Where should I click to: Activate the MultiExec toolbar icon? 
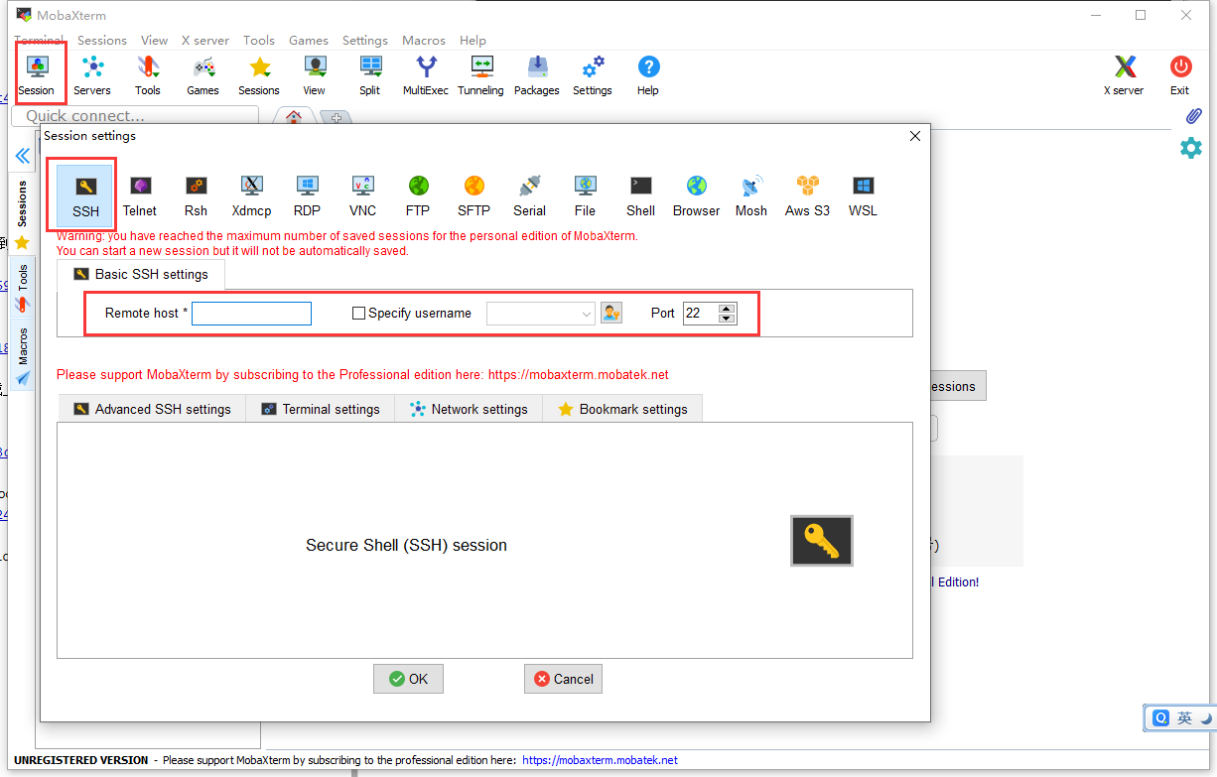(x=426, y=74)
